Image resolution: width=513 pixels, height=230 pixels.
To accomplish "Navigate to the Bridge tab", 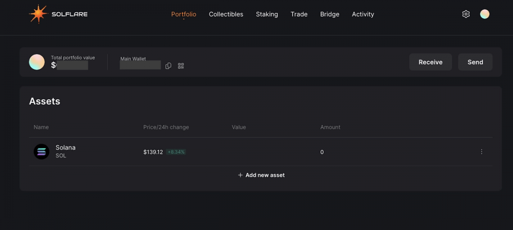I will point(329,14).
